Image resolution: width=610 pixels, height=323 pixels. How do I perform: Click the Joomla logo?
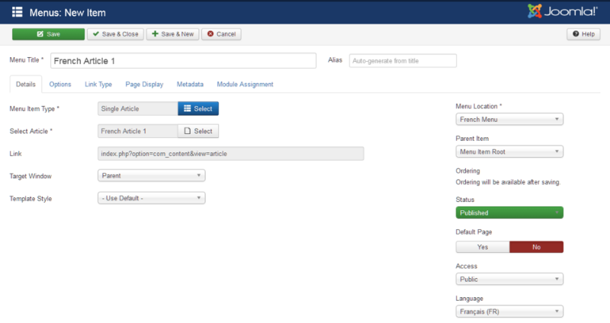562,11
